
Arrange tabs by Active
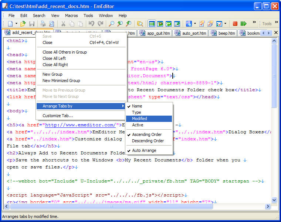149,125
